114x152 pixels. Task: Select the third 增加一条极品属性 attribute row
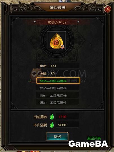tap(57, 95)
